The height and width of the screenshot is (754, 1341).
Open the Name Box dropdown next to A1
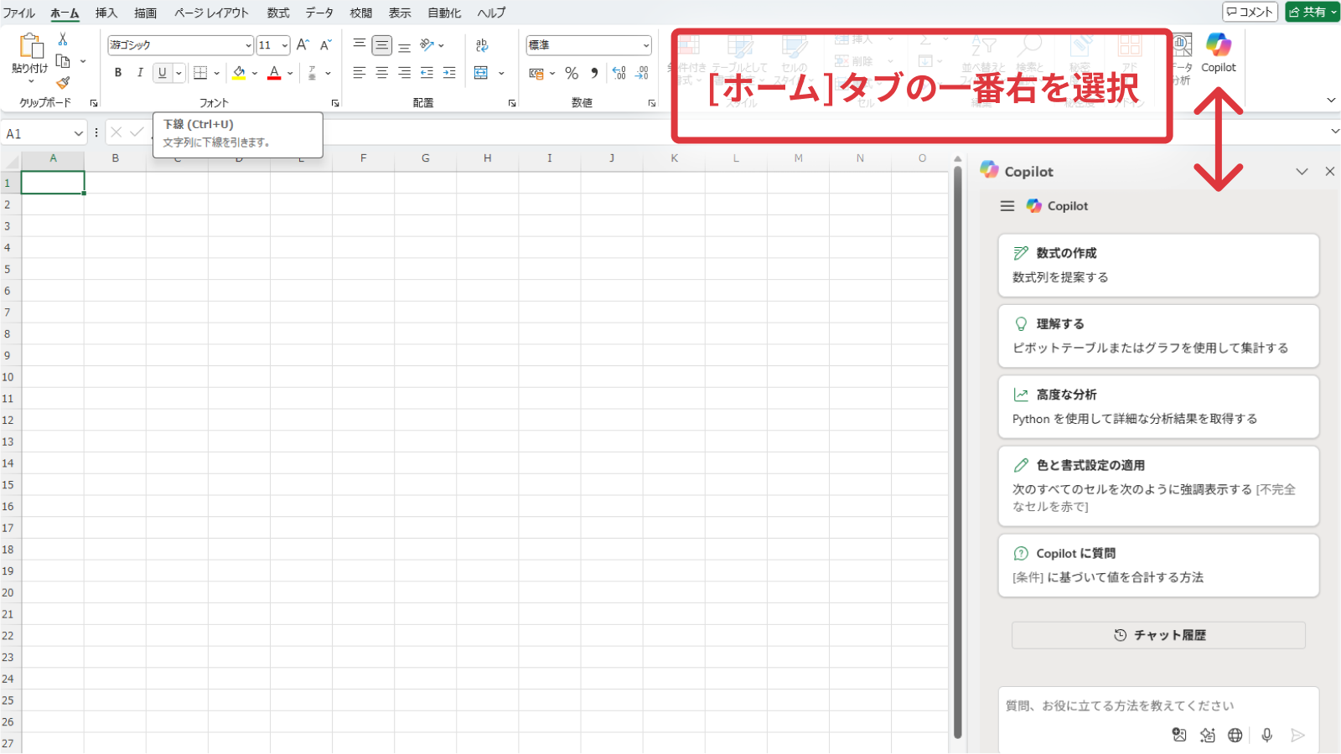pyautogui.click(x=78, y=133)
